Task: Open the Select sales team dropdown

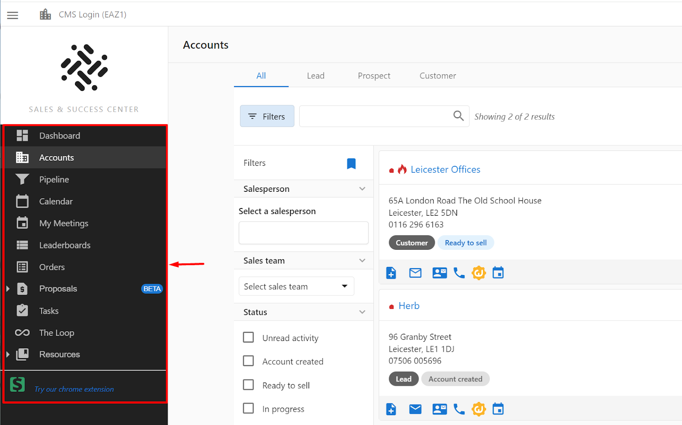Action: [296, 286]
